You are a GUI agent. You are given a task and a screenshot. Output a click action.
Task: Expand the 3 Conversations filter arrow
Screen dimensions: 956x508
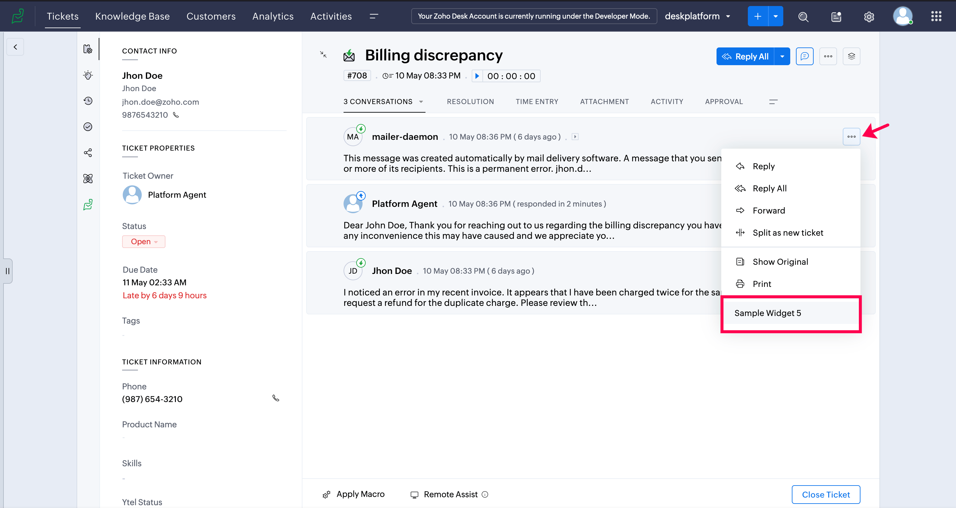coord(421,102)
